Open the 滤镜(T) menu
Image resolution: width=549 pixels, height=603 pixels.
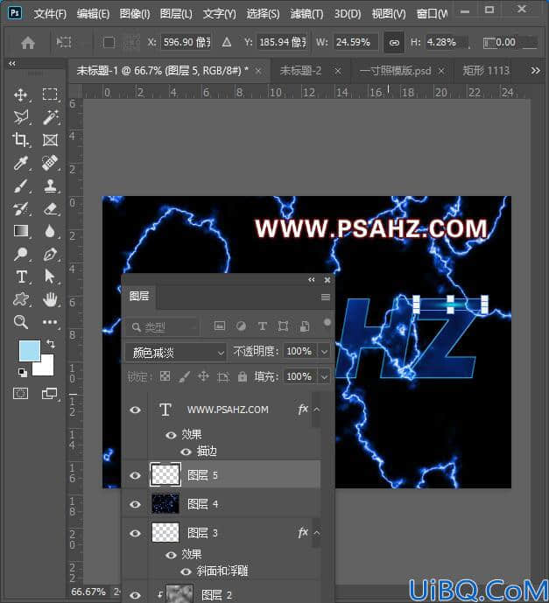[x=306, y=14]
